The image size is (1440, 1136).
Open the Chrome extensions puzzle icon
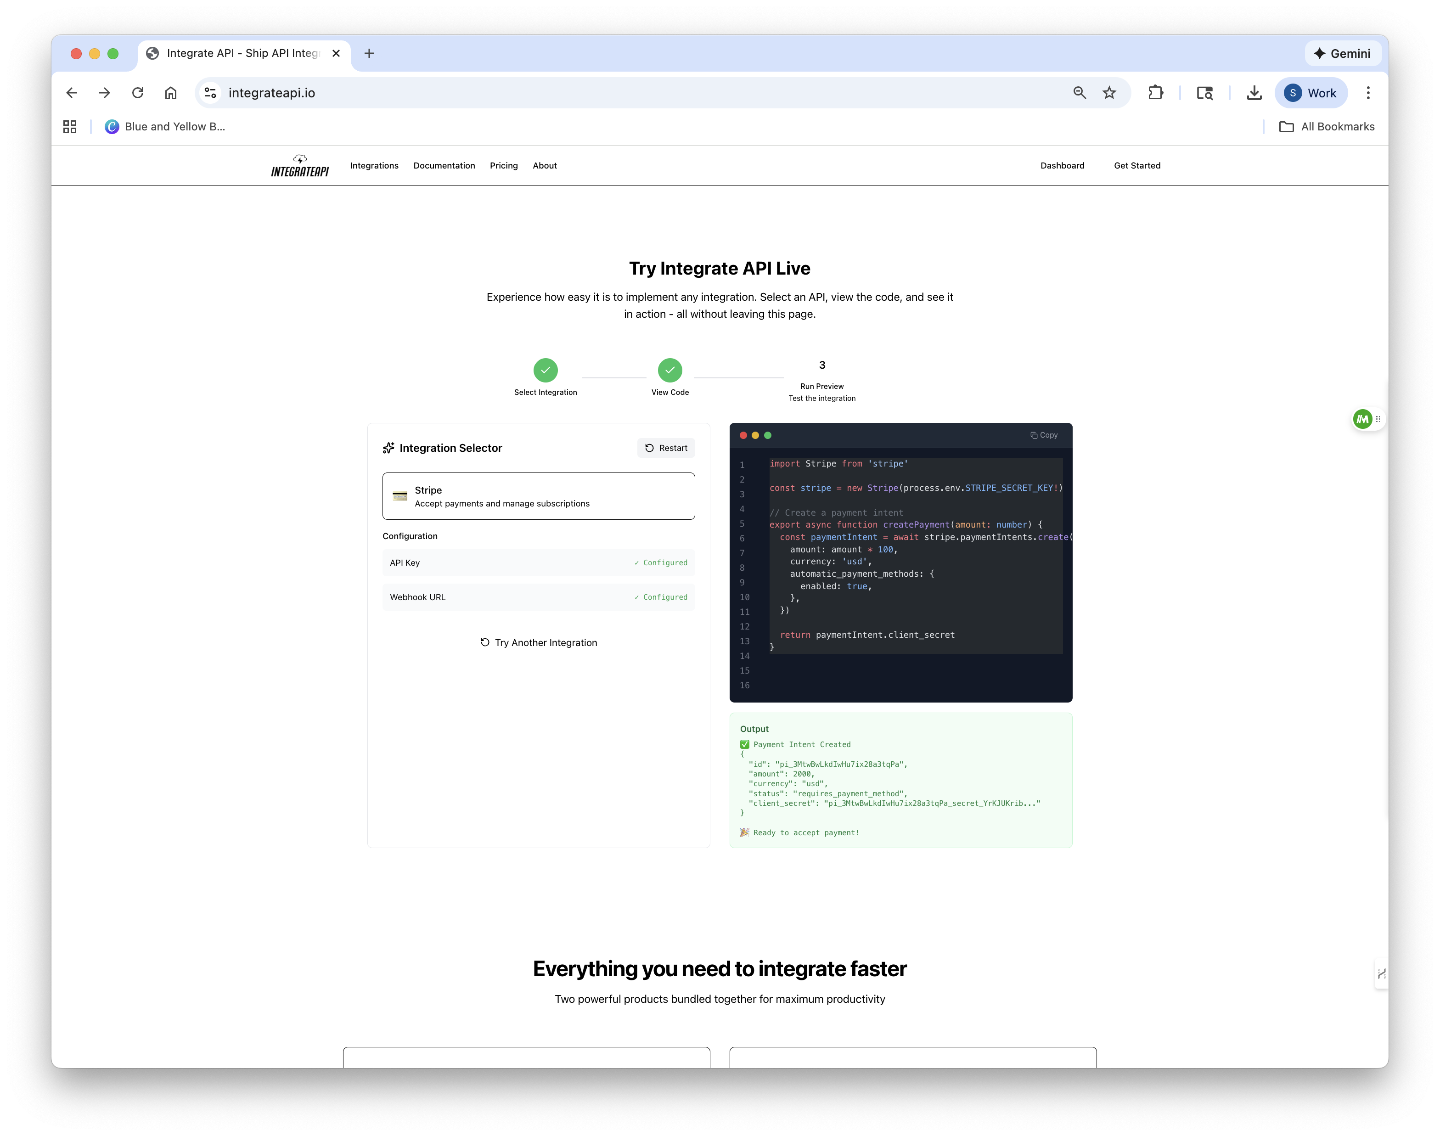(1156, 92)
